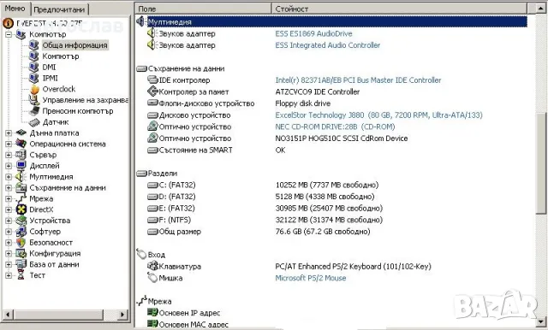Click the 76.6 GB total size value
Screen dimensions: 548x330
coord(322,232)
